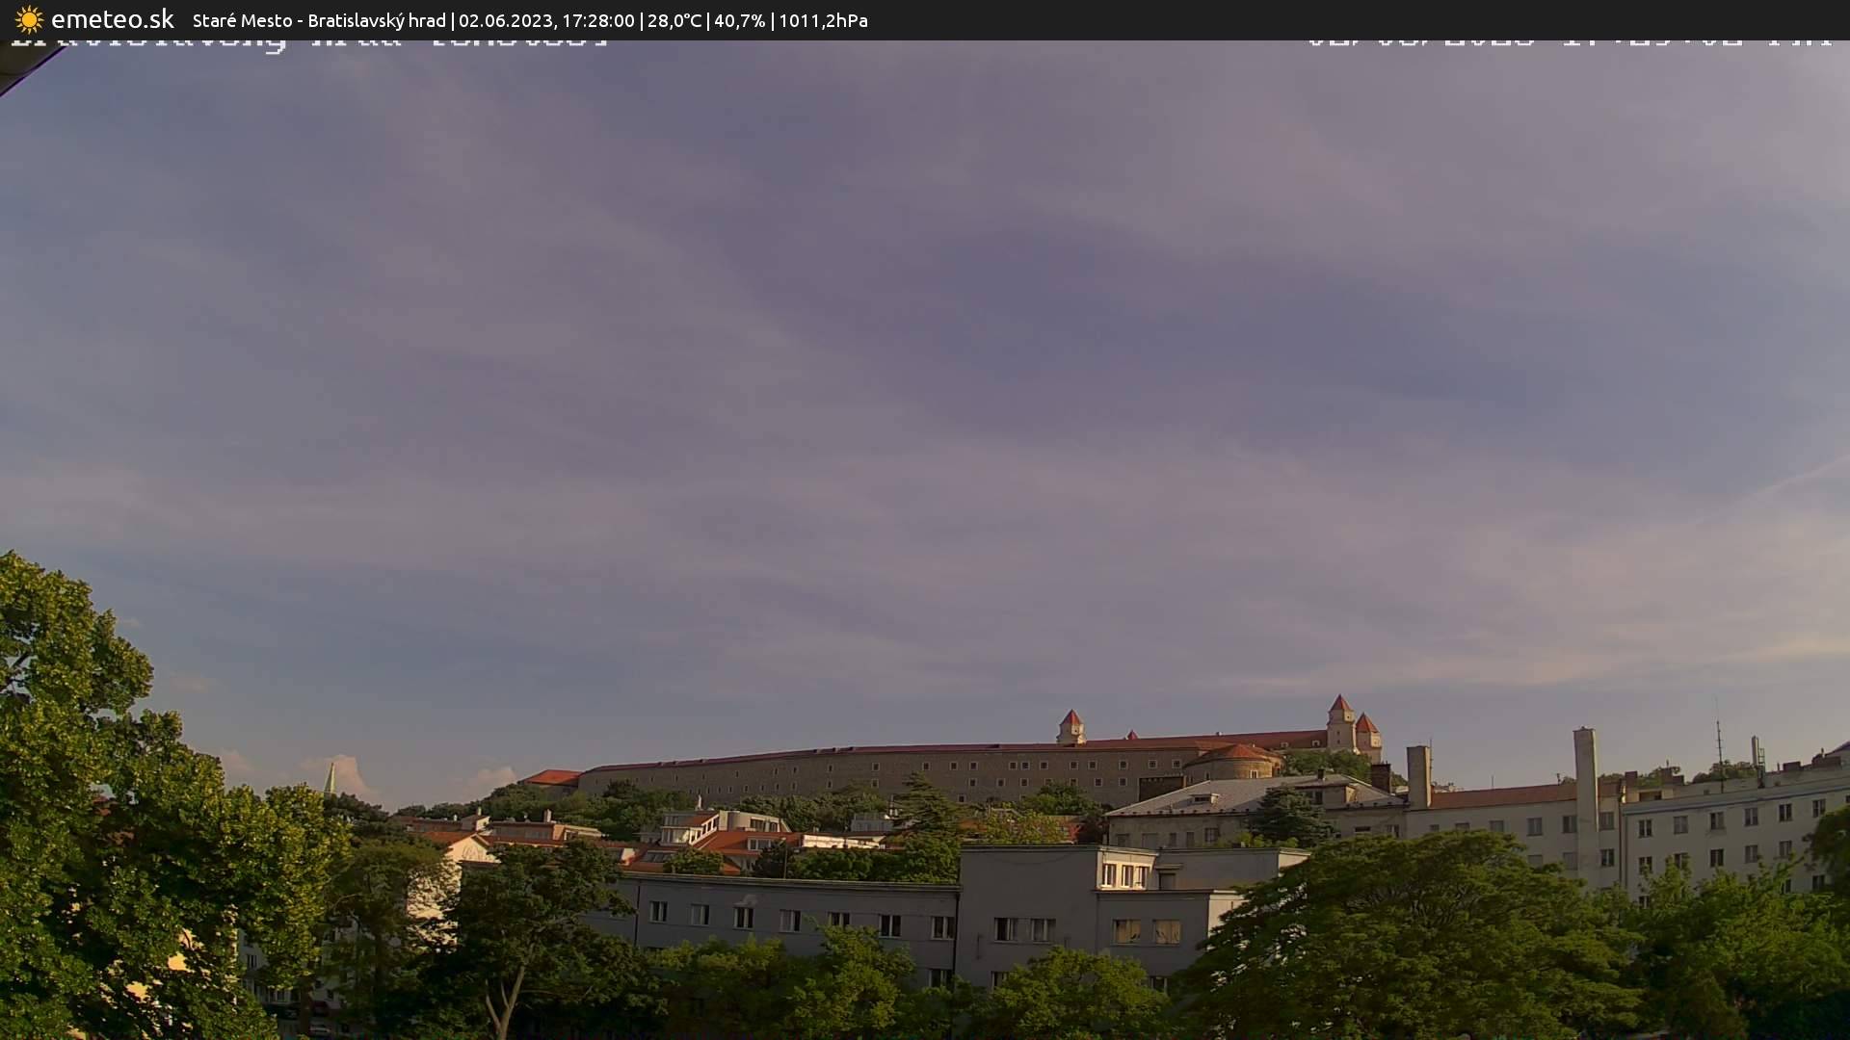This screenshot has width=1850, height=1040.
Task: Toggle the webcam title watermark text
Action: pyautogui.click(x=308, y=40)
